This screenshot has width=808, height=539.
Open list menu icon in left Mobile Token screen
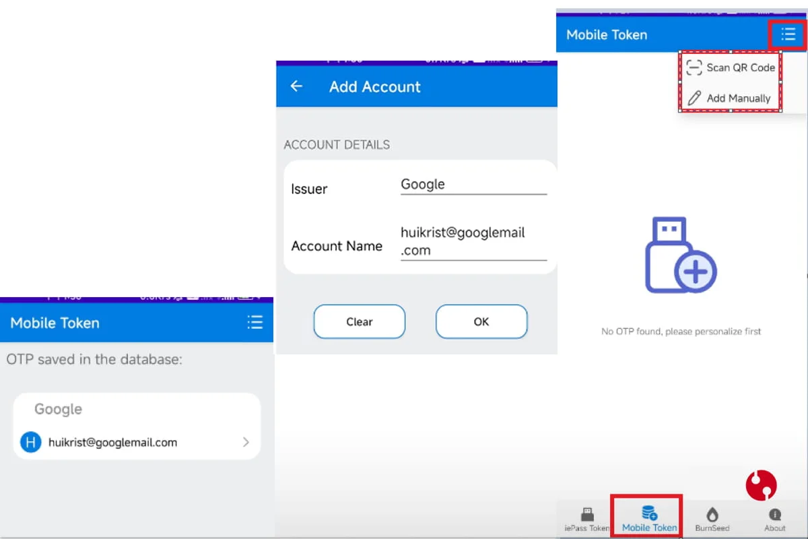tap(255, 323)
